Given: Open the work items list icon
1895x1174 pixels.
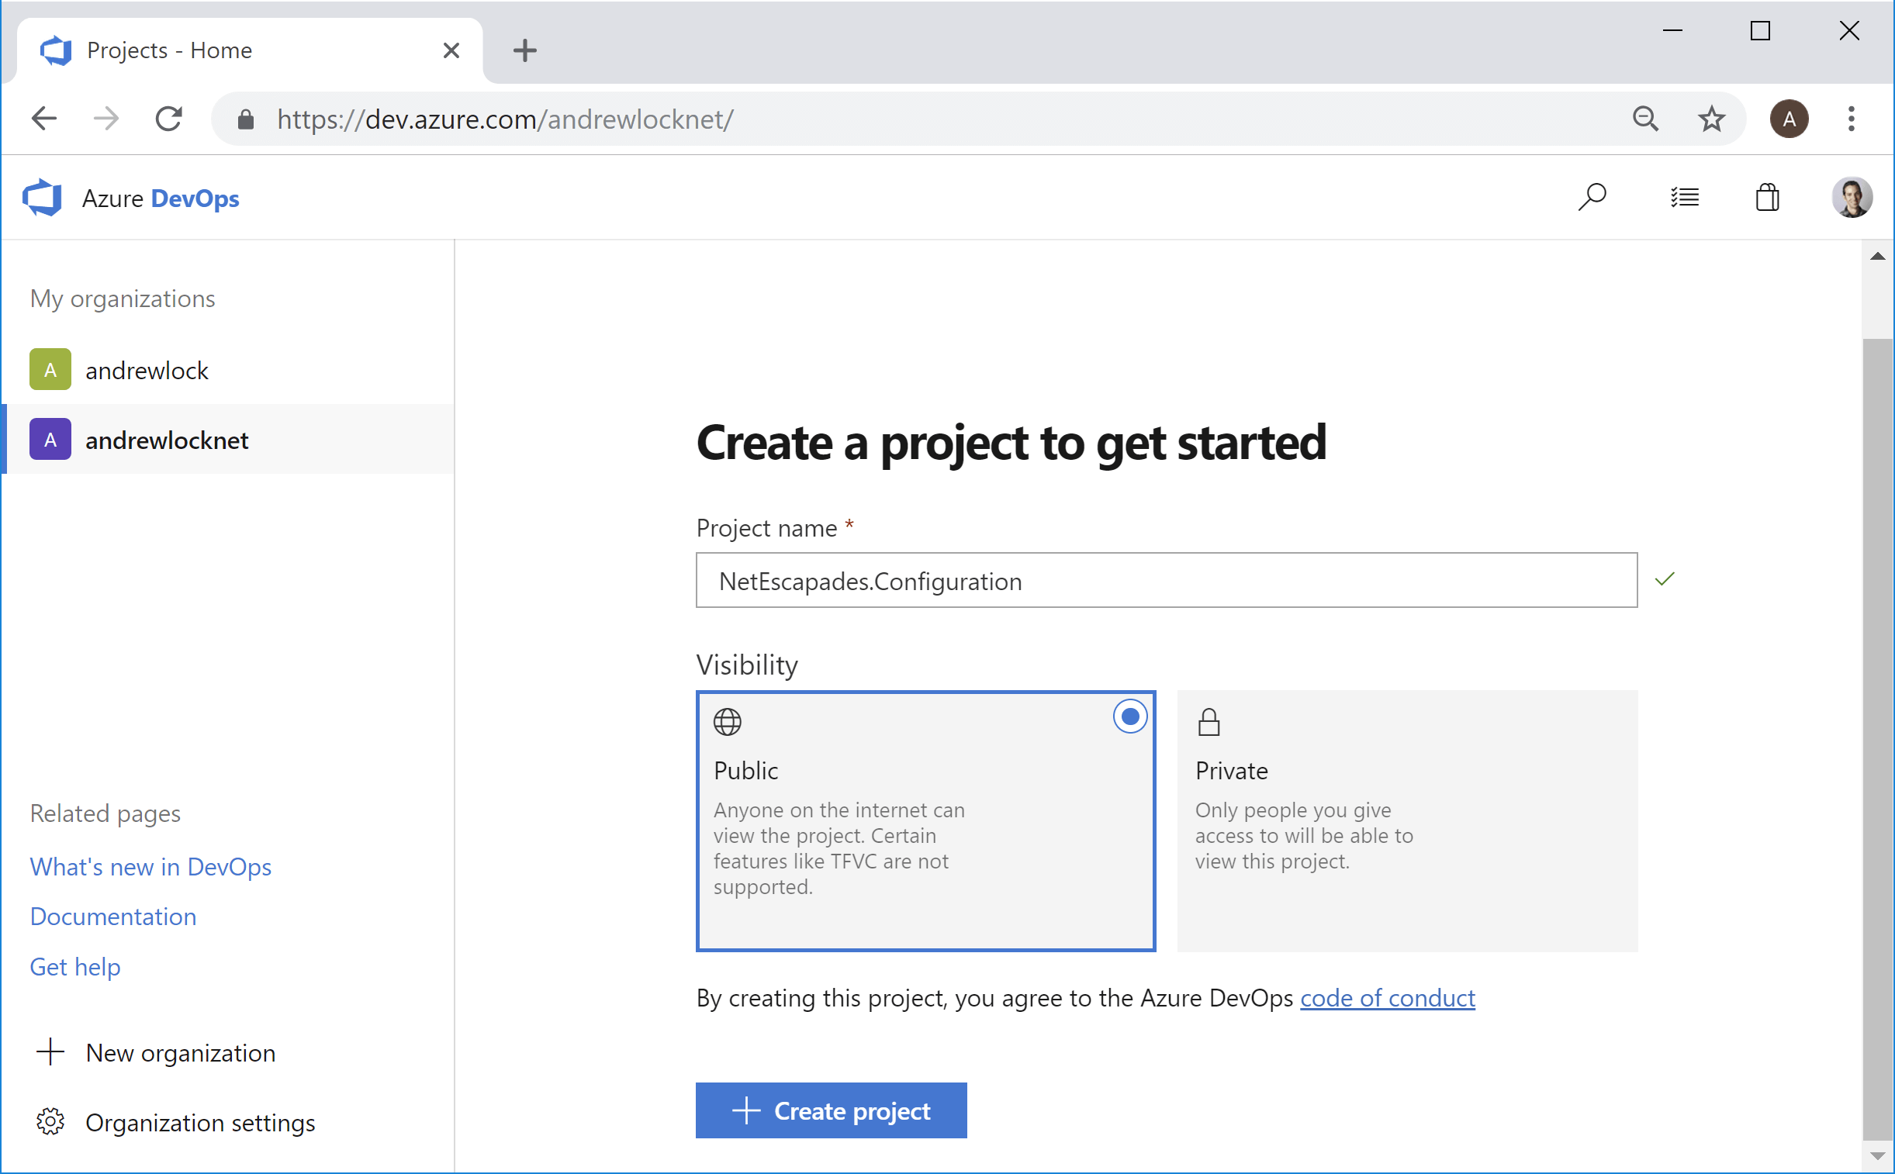Looking at the screenshot, I should pos(1685,197).
